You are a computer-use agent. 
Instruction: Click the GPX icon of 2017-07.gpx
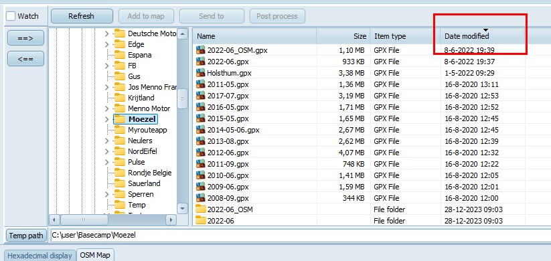201,96
